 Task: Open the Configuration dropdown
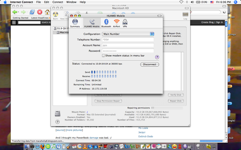tap(128, 34)
